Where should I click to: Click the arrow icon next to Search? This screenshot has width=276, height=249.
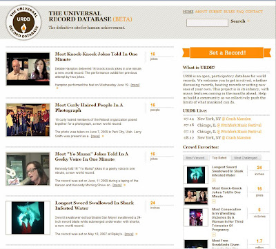pos(248,21)
